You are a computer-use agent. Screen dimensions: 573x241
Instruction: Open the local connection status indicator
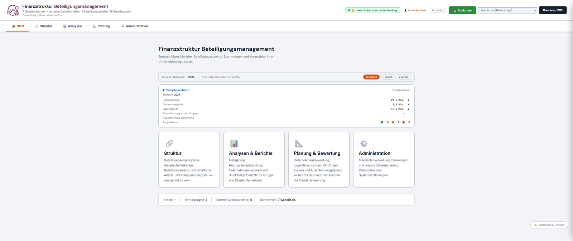click(x=373, y=10)
